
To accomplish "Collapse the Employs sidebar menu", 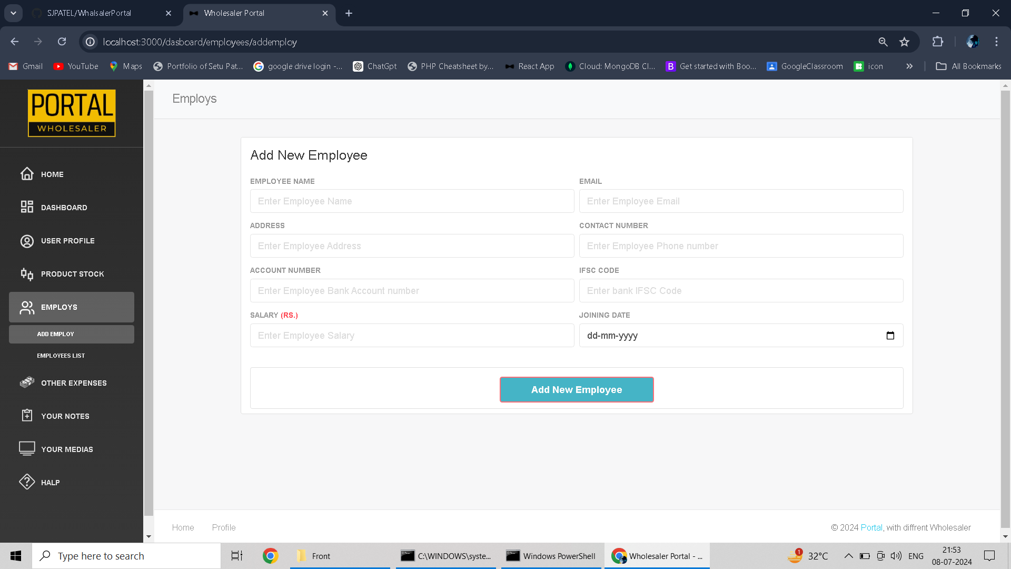I will pos(71,307).
